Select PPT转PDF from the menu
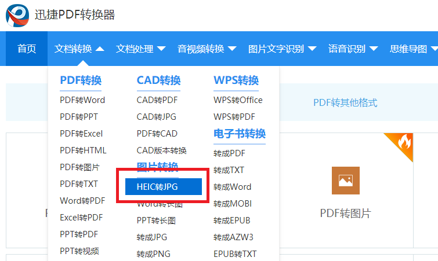 (x=79, y=234)
